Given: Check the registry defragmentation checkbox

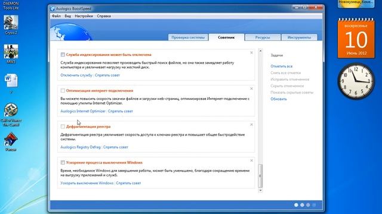Looking at the screenshot, I should click(63, 127).
